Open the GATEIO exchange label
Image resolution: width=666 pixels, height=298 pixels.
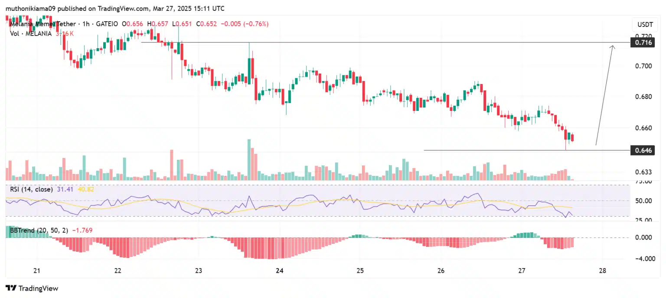pos(107,24)
